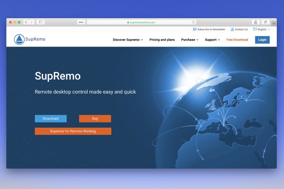Expand the Discover Supremo menu
This screenshot has height=189, width=284.
tap(128, 40)
